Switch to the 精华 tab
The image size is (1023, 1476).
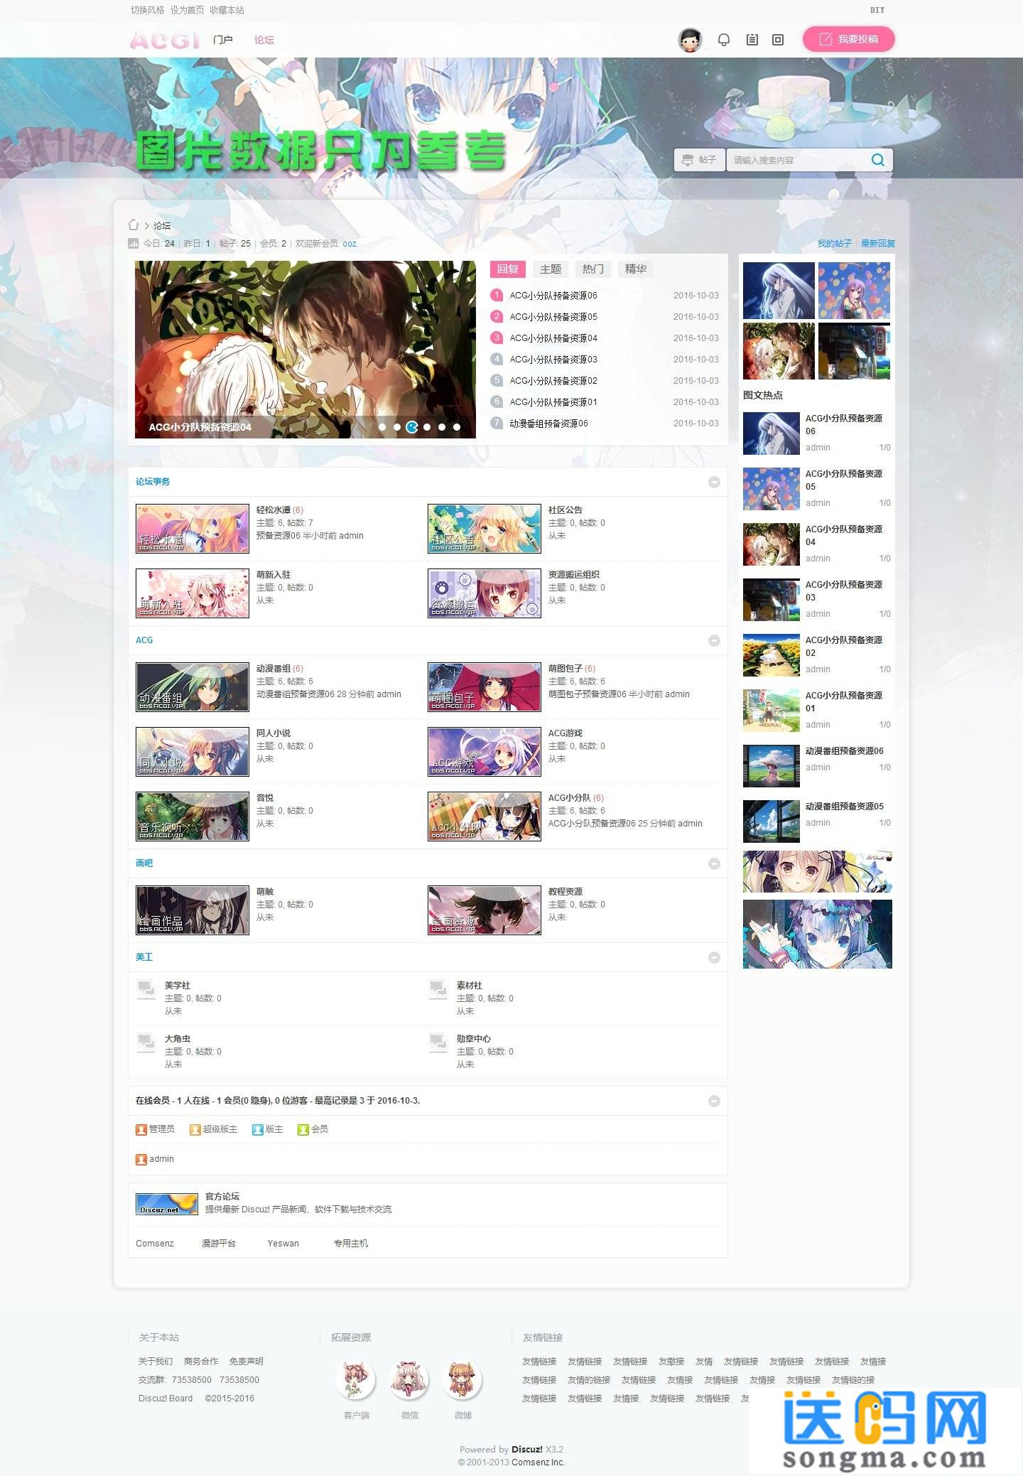636,269
